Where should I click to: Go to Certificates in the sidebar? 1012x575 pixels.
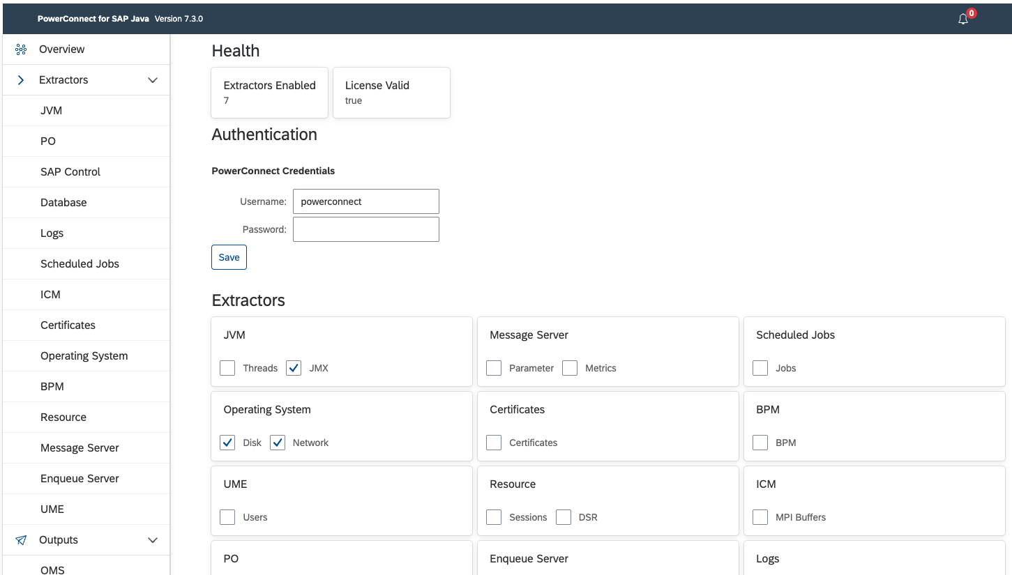coord(68,325)
